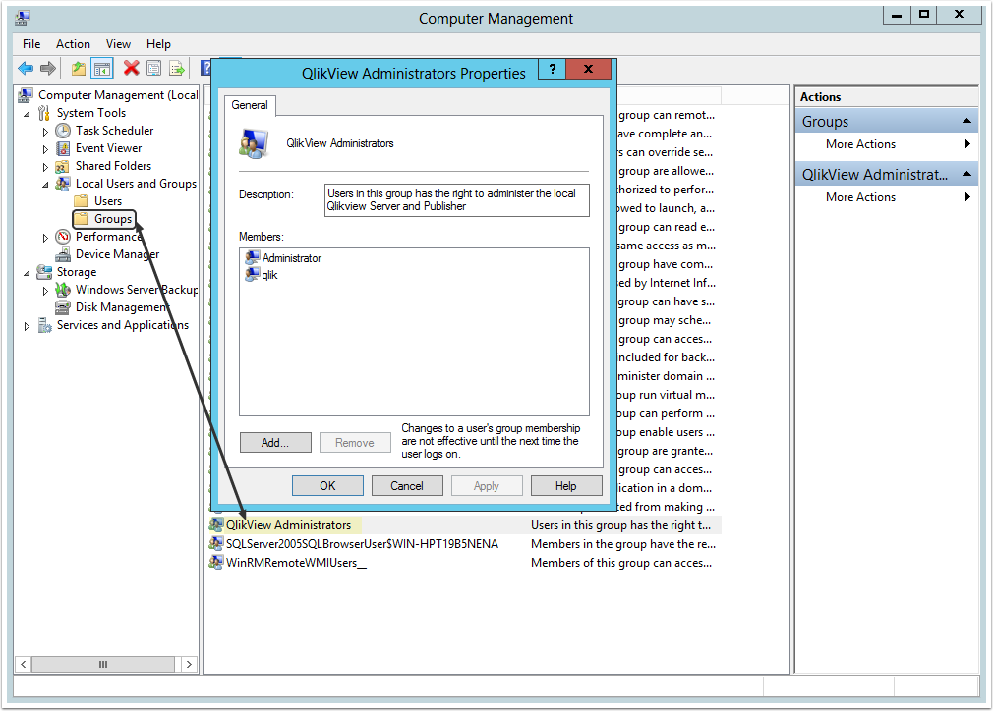Click the QlikView Administrators group list icon
This screenshot has width=993, height=711.
pos(216,524)
